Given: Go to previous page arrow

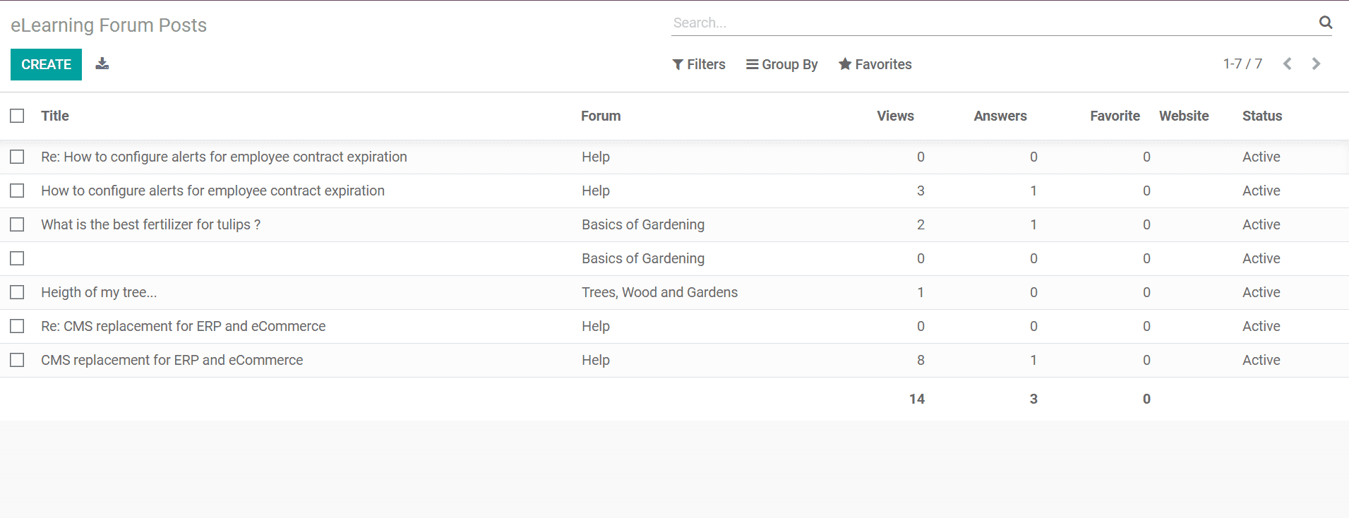Looking at the screenshot, I should (x=1288, y=64).
